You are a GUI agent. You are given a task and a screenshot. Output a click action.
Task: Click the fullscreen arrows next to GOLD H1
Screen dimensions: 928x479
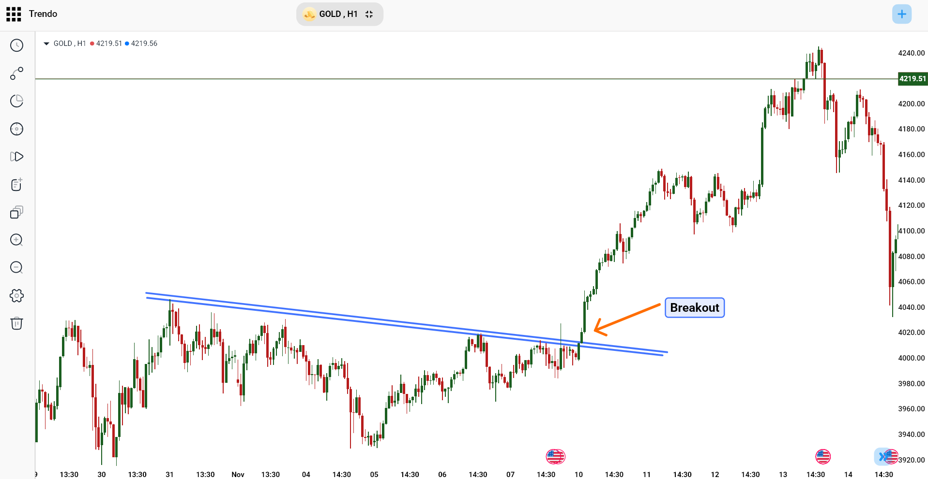(369, 14)
